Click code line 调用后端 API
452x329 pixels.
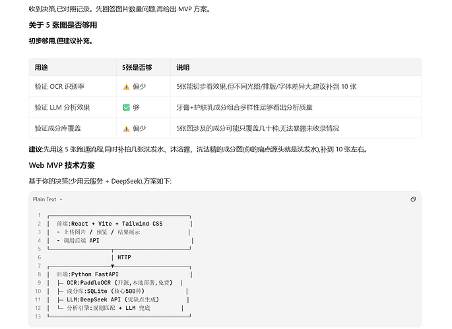coord(78,241)
